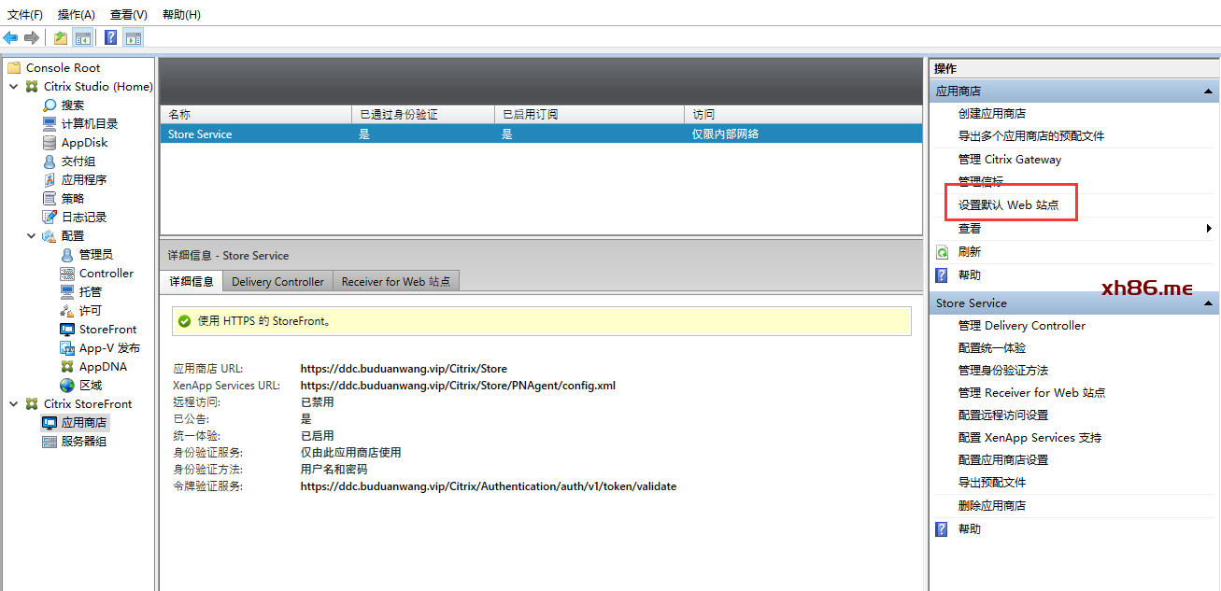The image size is (1221, 591).
Task: Collapse the 应用商店 actions section arrow
Action: click(x=1208, y=91)
